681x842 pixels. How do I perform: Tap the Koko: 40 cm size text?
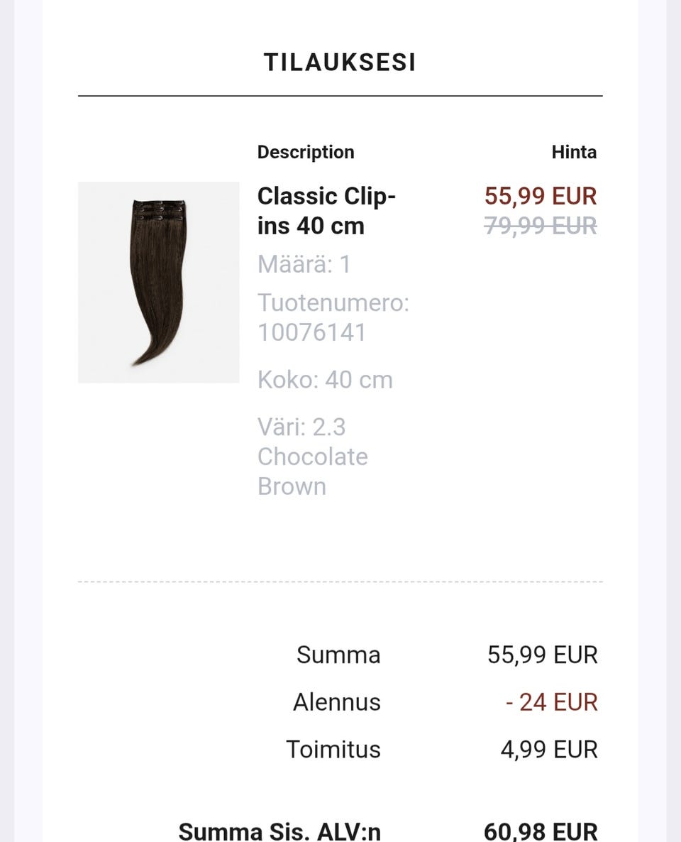(x=325, y=380)
